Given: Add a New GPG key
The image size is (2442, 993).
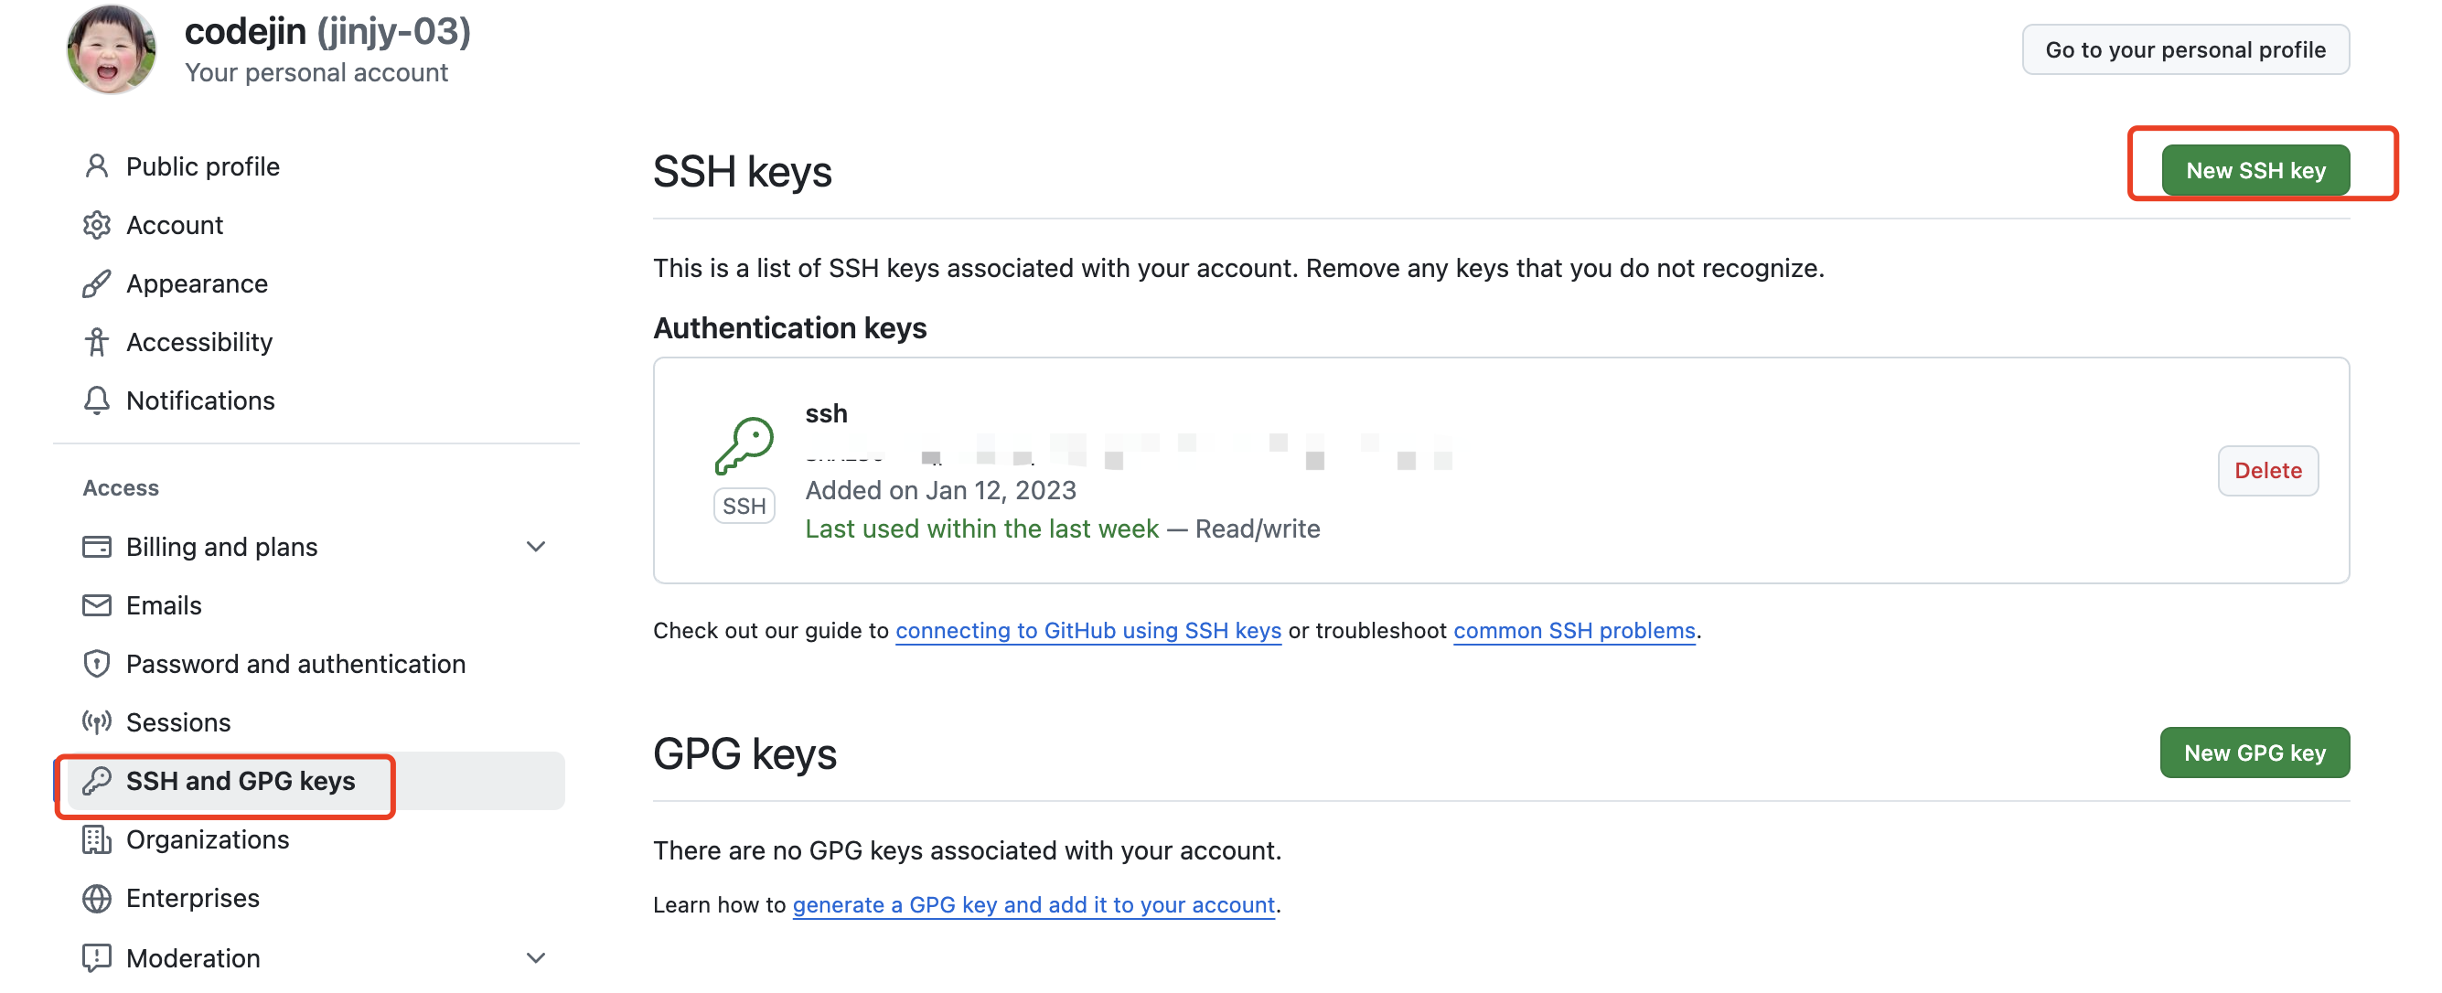Looking at the screenshot, I should (2255, 753).
